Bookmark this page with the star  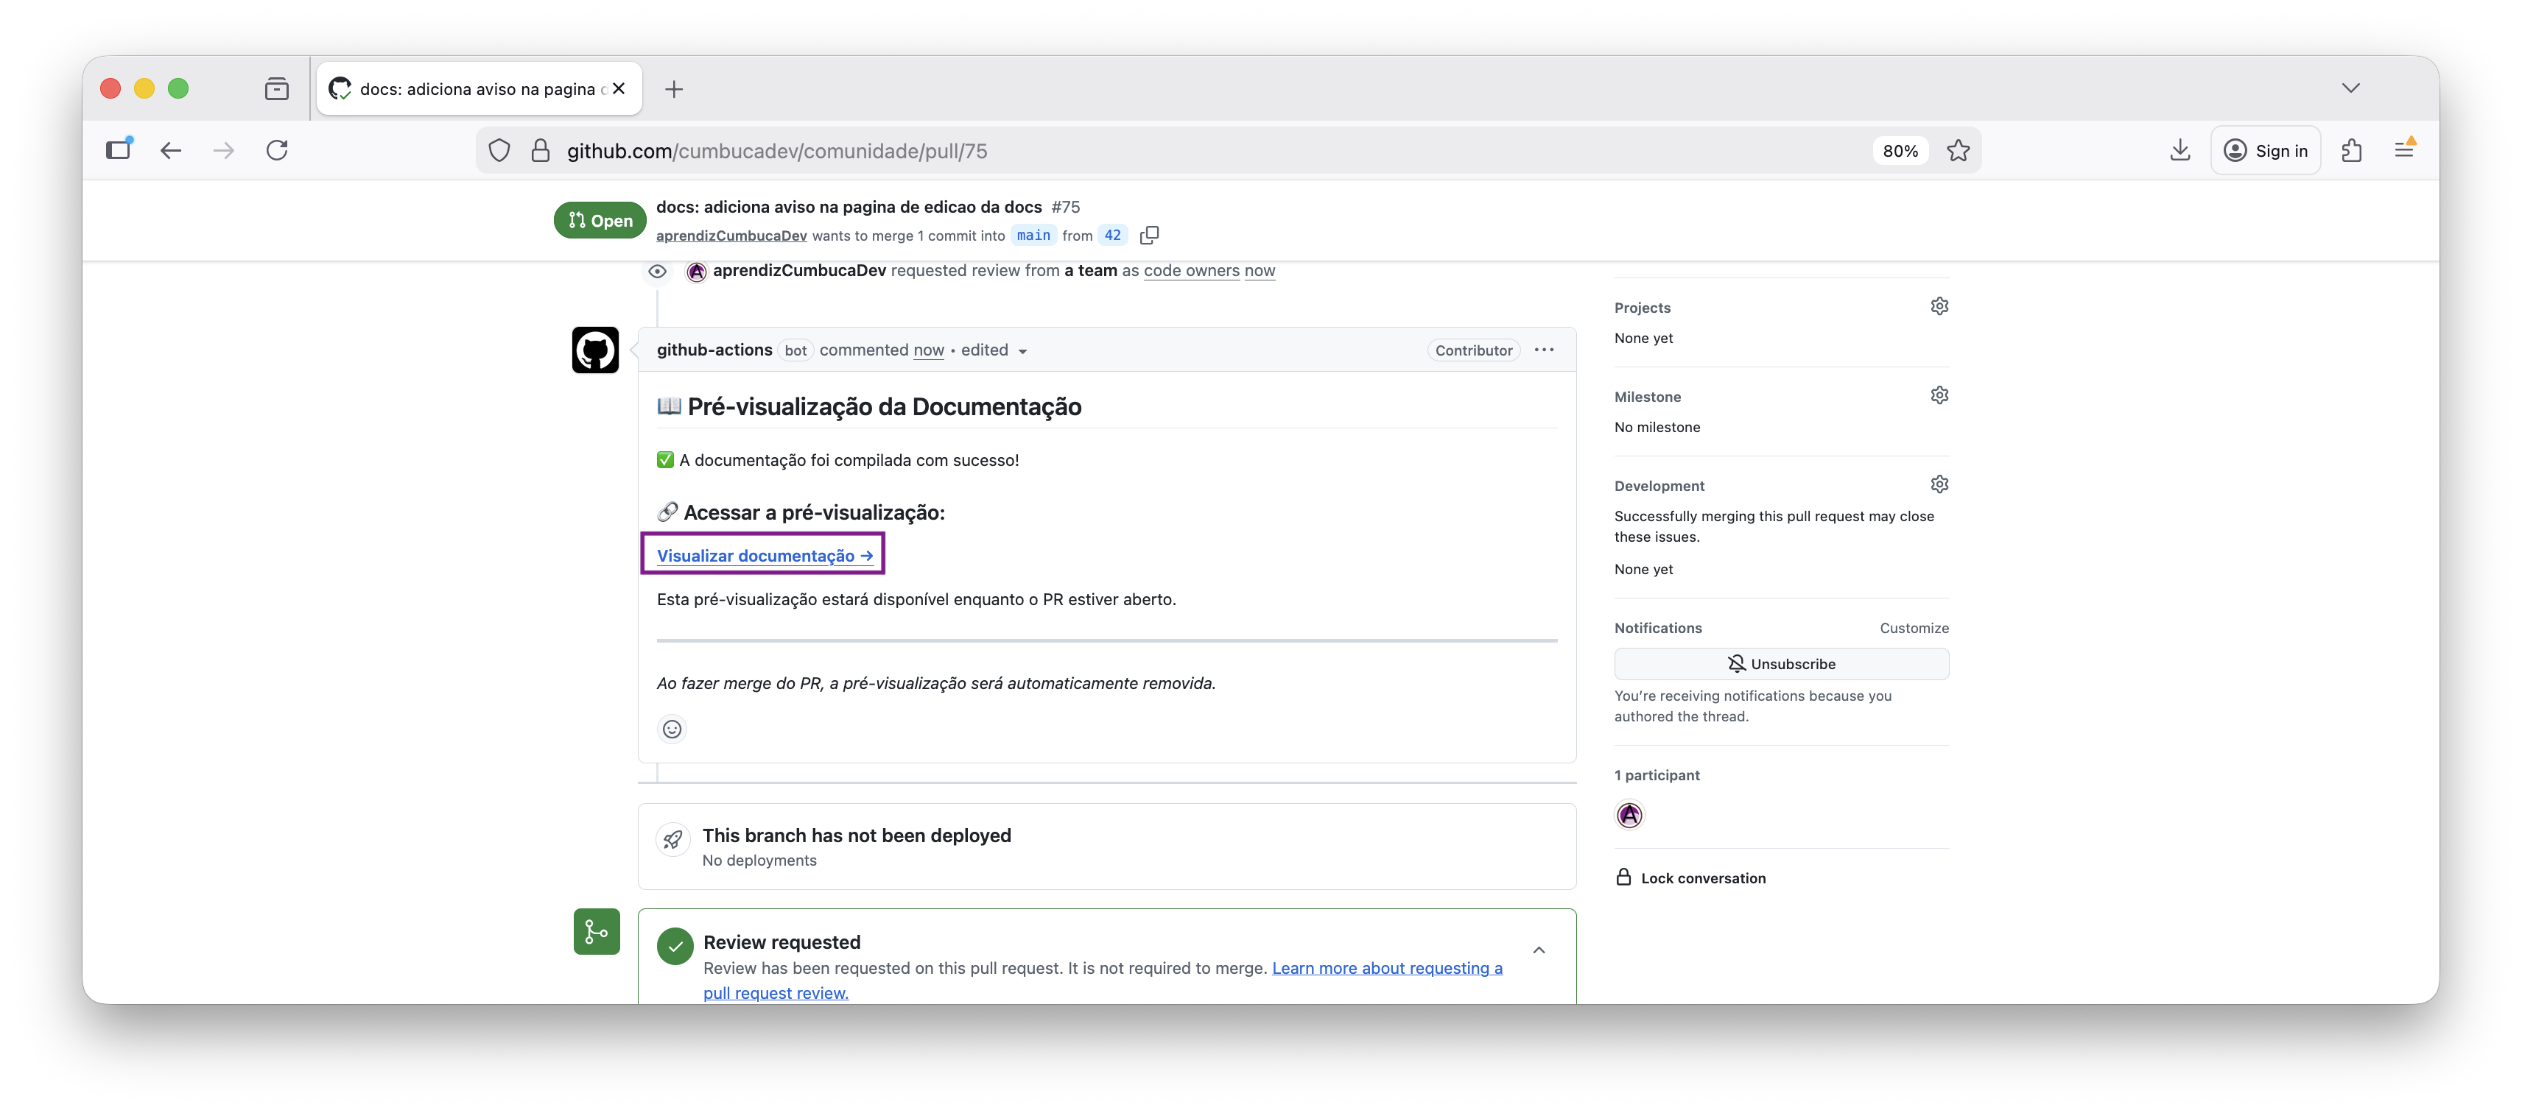point(1958,151)
